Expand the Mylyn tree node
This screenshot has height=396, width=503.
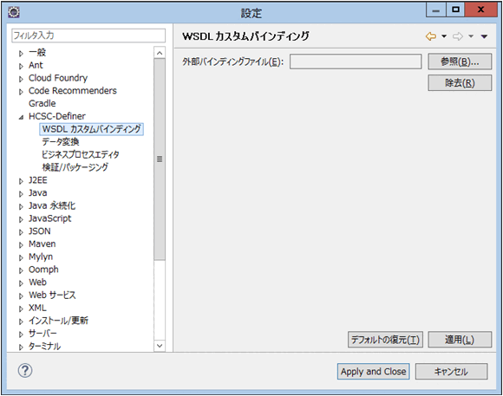pos(21,258)
